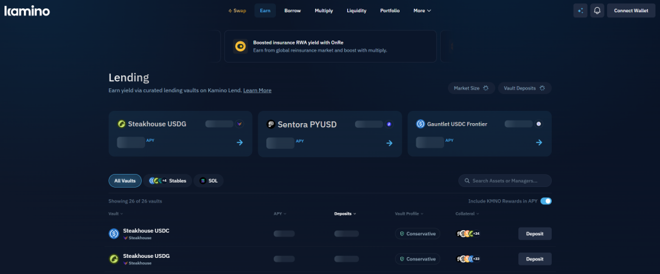Click Conservative badge in Steakhouse USDG row

pyautogui.click(x=418, y=259)
